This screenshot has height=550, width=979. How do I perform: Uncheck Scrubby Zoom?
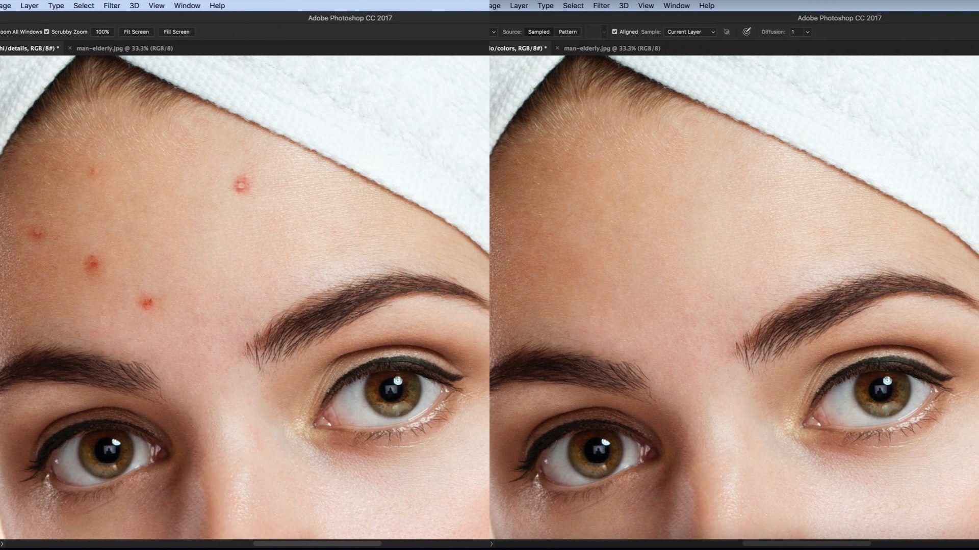point(46,32)
